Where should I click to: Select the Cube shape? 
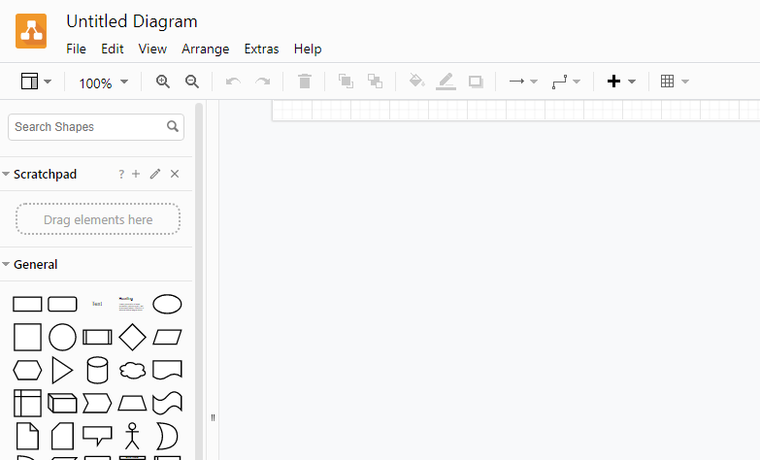(x=62, y=404)
